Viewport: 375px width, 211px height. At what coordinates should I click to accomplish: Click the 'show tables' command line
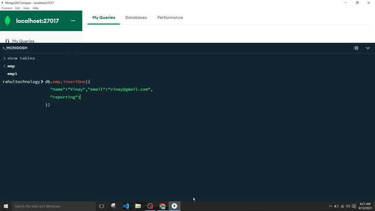[x=21, y=58]
